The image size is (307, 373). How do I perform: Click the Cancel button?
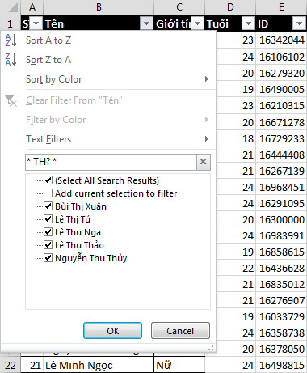(180, 331)
